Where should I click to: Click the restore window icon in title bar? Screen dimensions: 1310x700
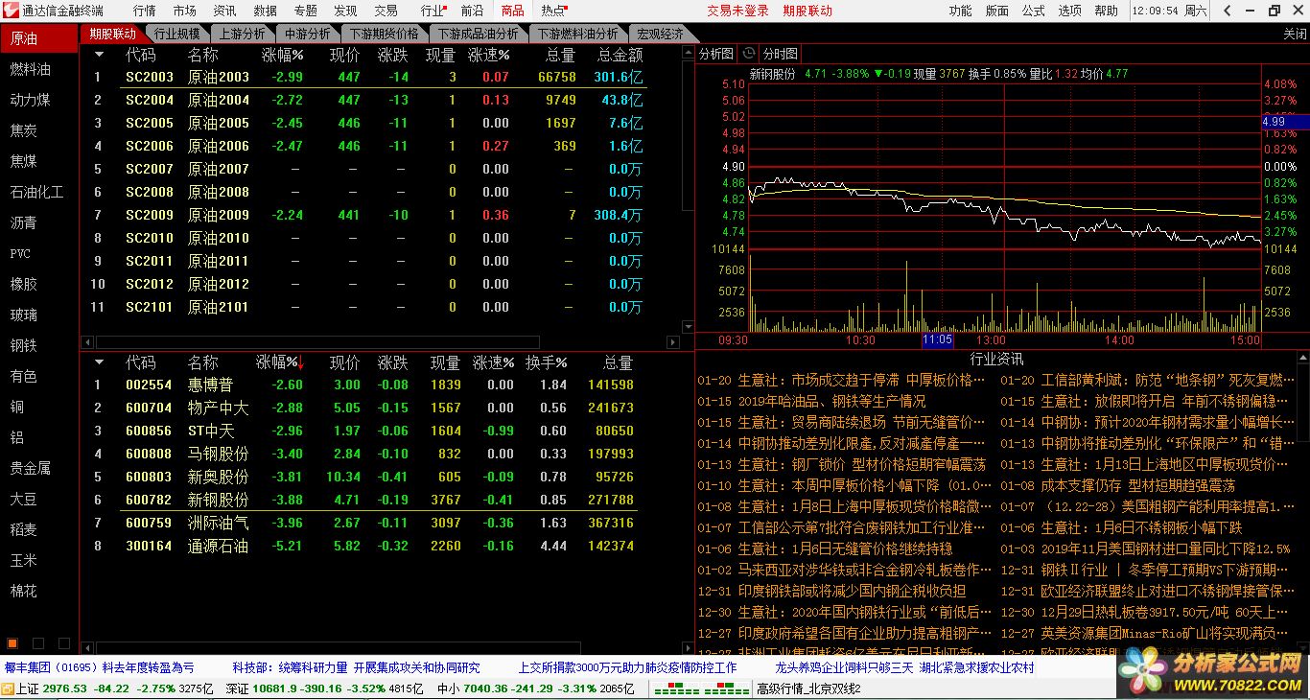[x=1274, y=11]
